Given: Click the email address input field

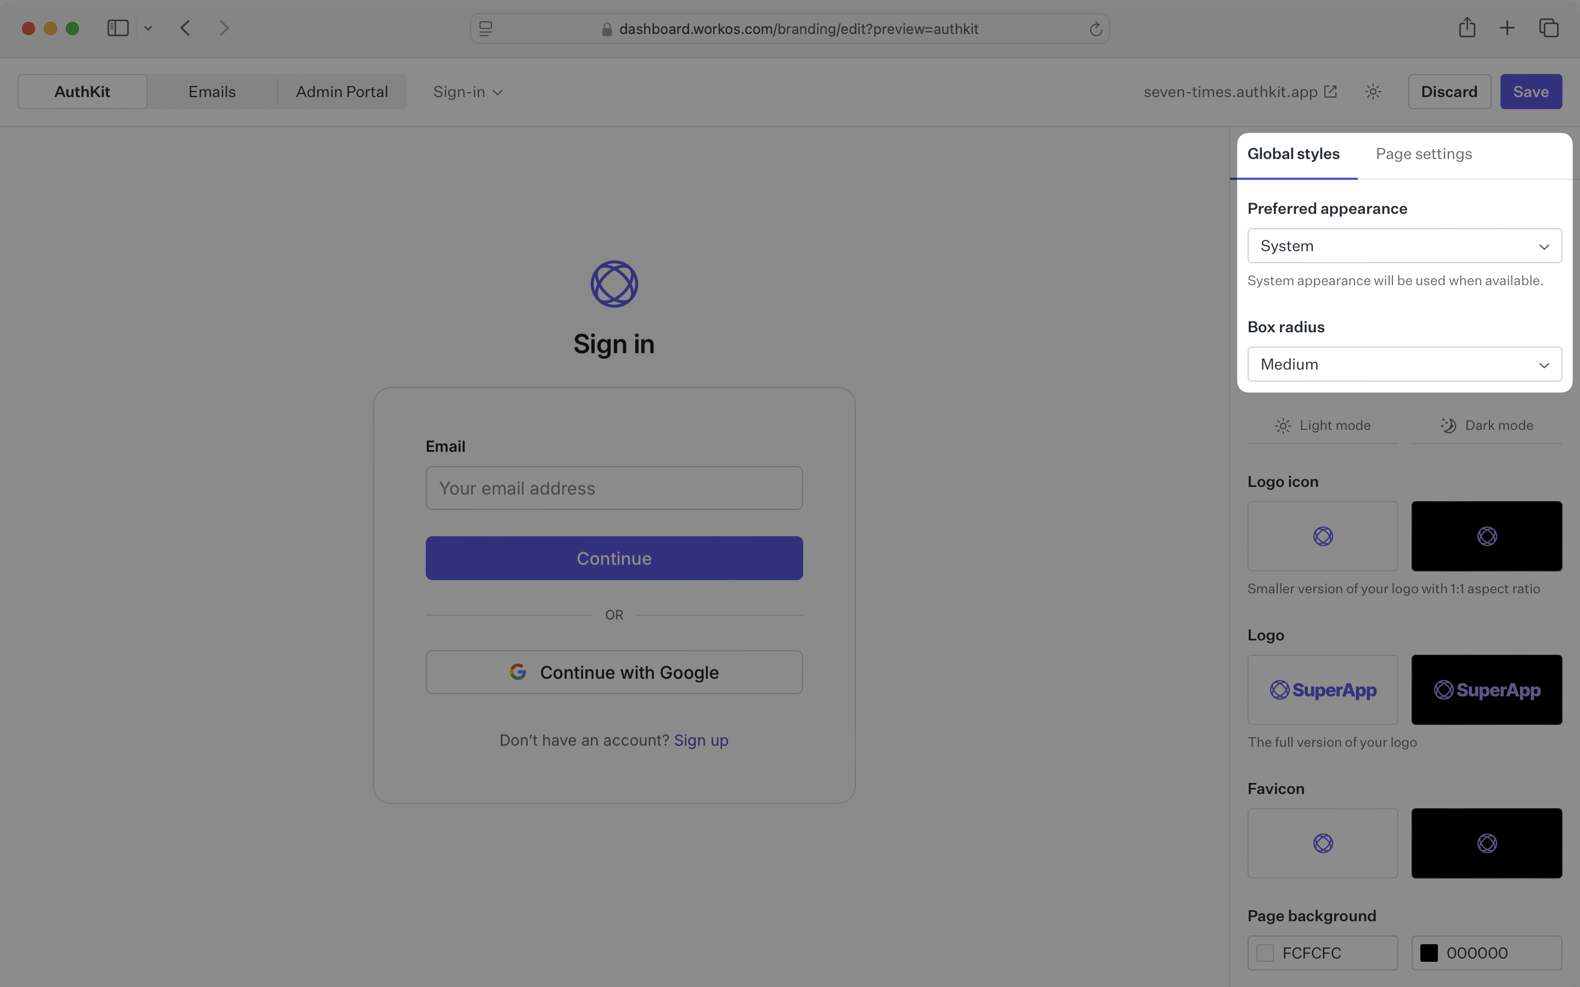Looking at the screenshot, I should (613, 488).
